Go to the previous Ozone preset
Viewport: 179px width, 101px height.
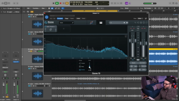tap(124, 23)
